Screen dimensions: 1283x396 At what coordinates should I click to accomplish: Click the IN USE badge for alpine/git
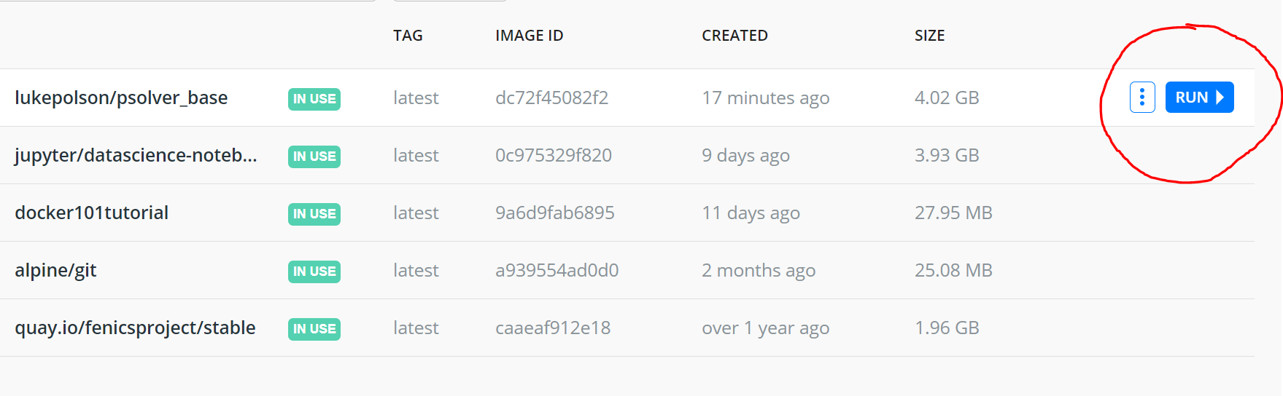(314, 272)
